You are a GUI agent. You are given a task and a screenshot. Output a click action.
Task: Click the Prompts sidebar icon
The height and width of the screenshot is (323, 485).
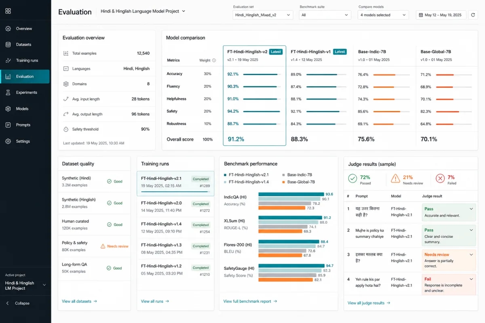(8, 125)
